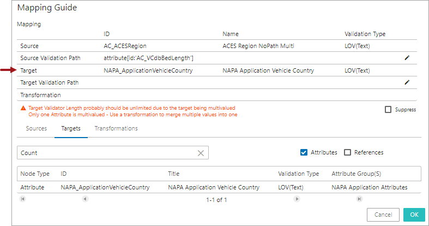Switch to the Sources tab

[36, 129]
